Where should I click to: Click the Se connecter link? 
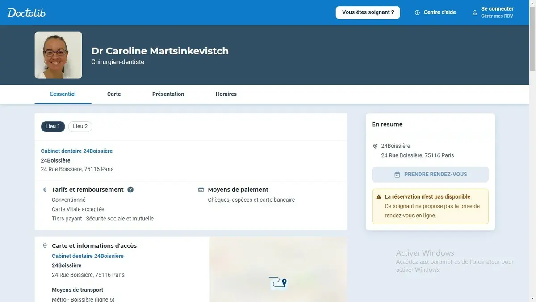coord(497,9)
